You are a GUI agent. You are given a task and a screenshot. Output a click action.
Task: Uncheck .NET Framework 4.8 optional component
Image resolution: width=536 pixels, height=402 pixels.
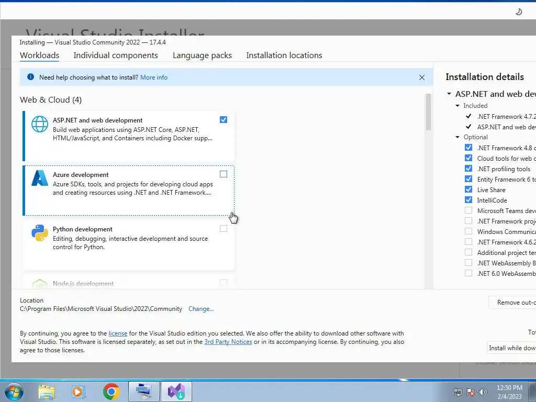(x=468, y=147)
